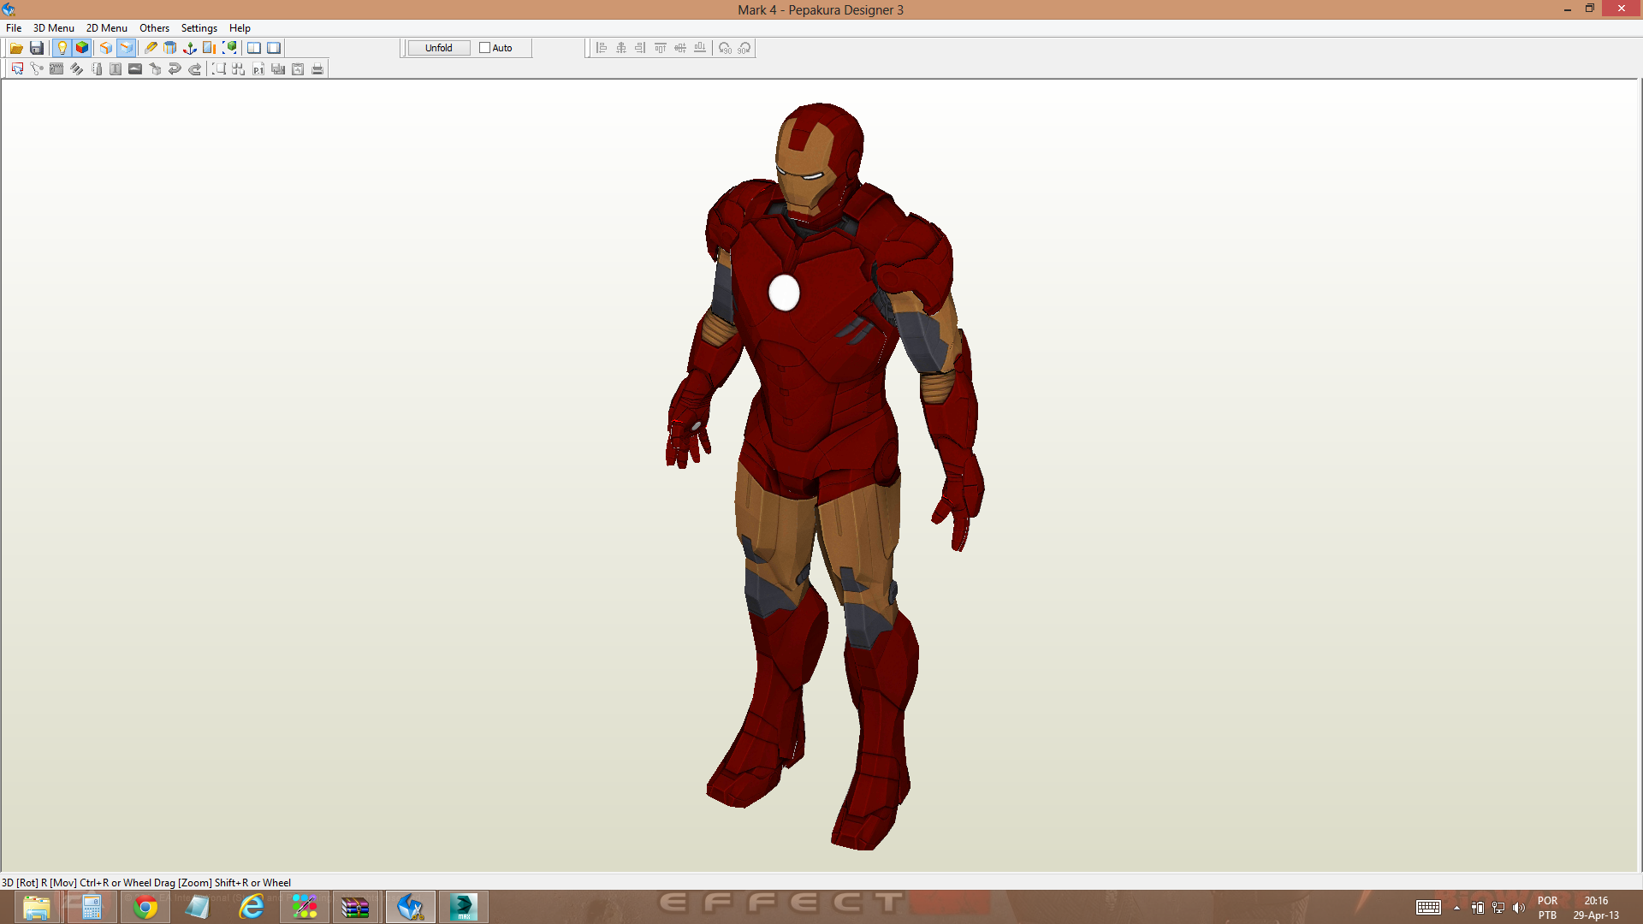The height and width of the screenshot is (924, 1643).
Task: Open the 3D Menu
Action: [54, 28]
